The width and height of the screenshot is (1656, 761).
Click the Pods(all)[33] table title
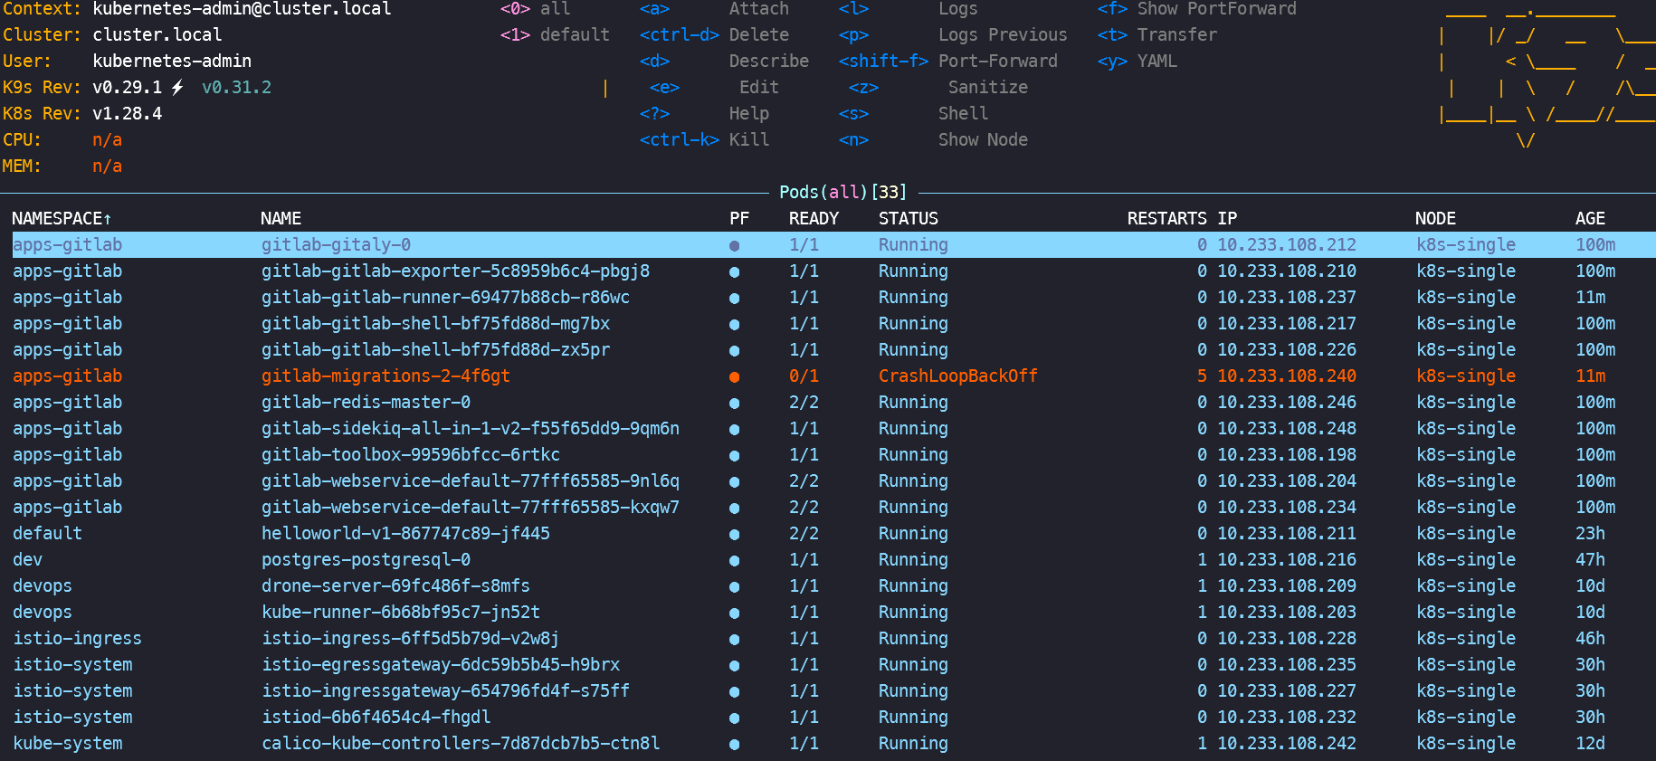(843, 192)
